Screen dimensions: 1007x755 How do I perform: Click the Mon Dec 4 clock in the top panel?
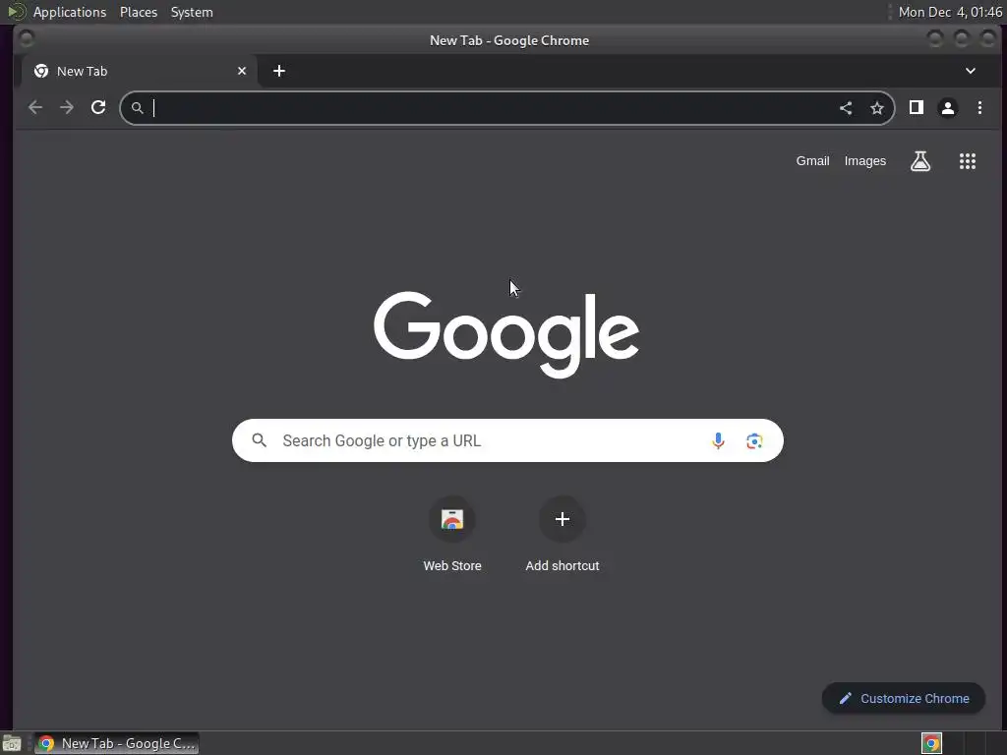(x=950, y=12)
